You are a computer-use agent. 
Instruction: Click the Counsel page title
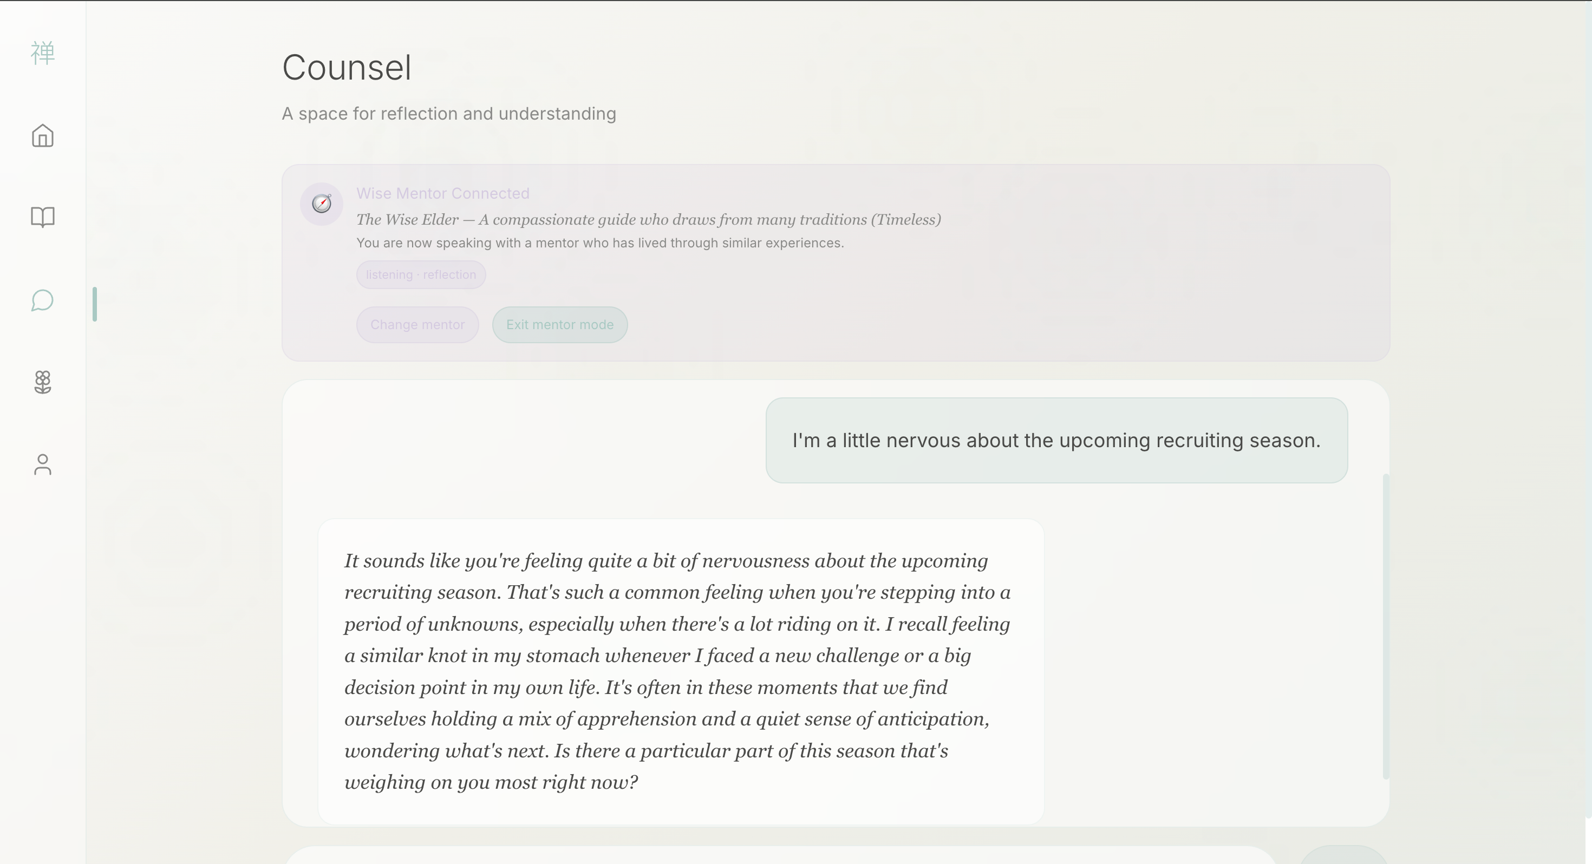click(346, 67)
